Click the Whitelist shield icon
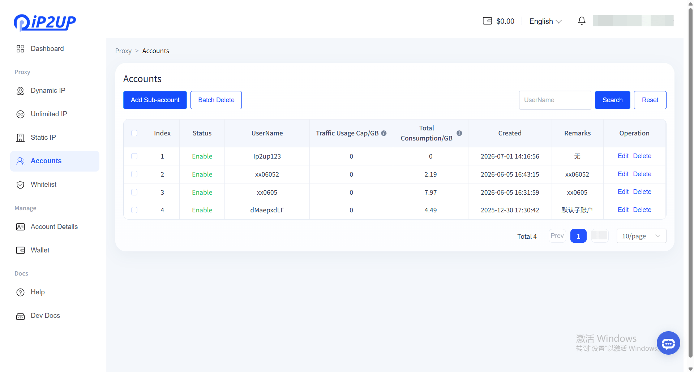The width and height of the screenshot is (694, 372). click(x=21, y=185)
